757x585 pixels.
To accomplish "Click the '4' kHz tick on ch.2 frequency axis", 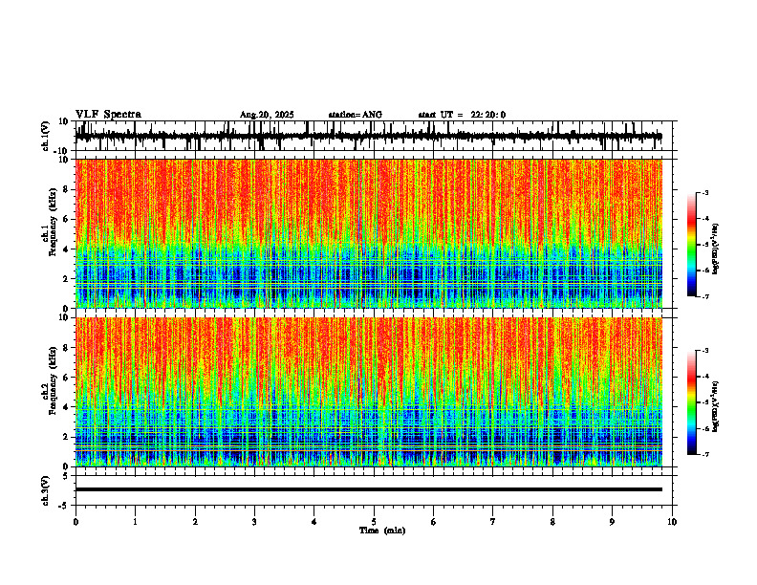I will pos(67,407).
